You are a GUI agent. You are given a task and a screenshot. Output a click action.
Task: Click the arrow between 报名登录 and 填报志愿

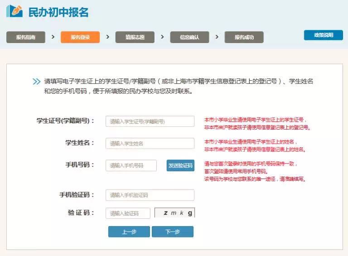click(x=108, y=37)
